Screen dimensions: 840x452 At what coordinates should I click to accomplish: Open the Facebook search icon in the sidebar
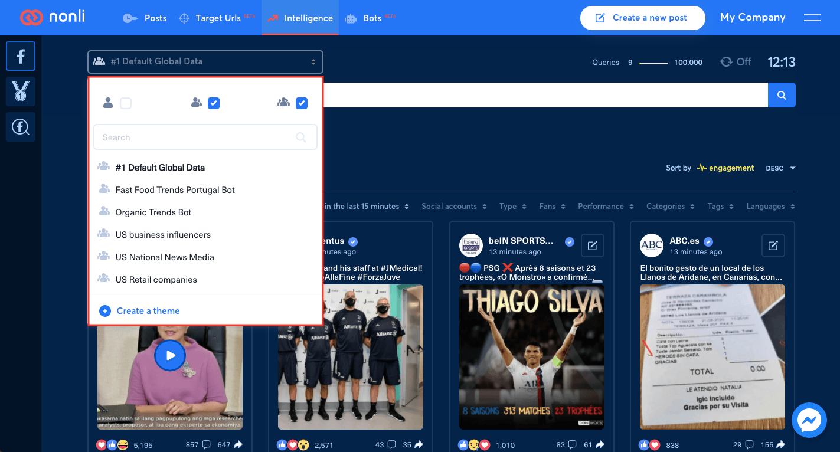coord(21,127)
